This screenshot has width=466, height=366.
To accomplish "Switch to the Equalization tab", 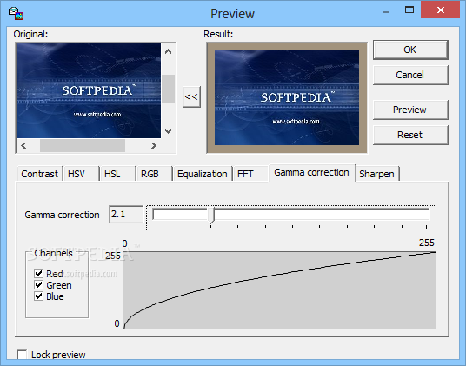I will (203, 174).
